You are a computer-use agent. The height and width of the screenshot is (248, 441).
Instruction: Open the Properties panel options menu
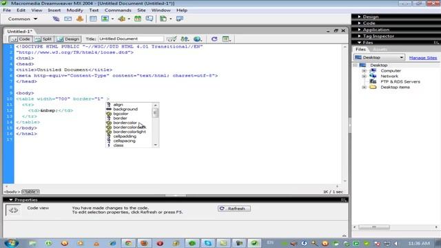(344, 200)
